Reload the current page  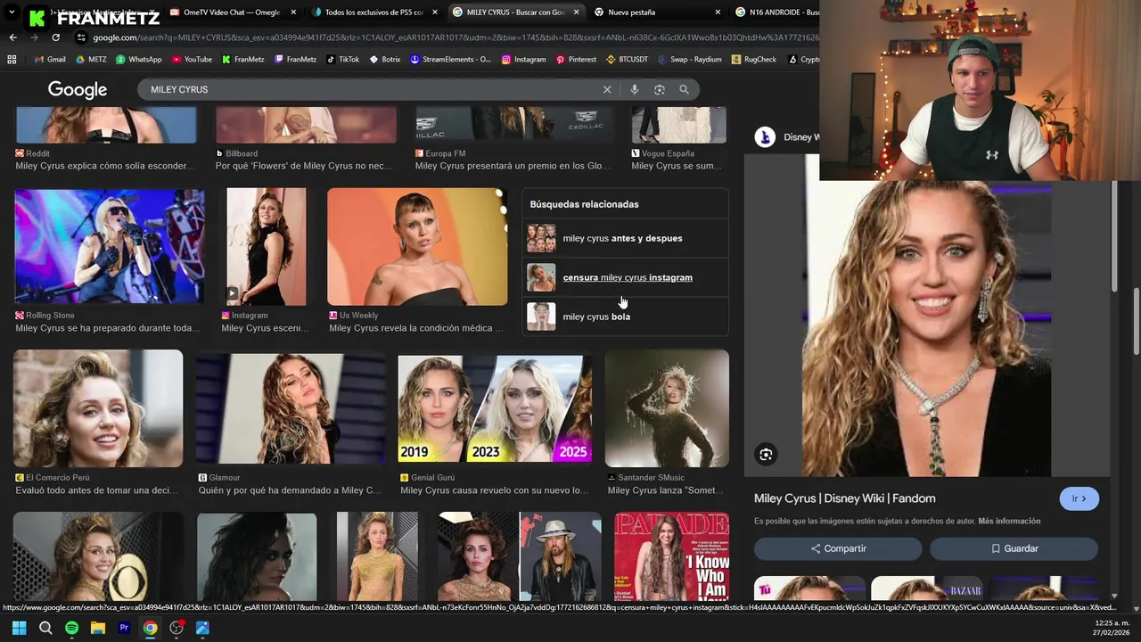tap(55, 37)
